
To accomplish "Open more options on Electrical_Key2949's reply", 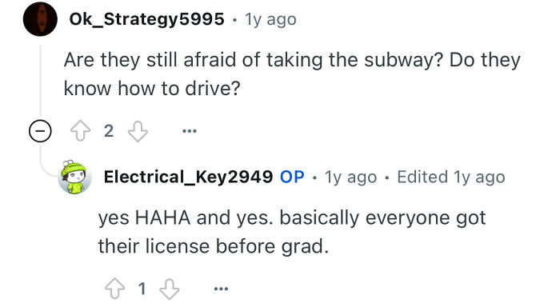I will pos(221,289).
